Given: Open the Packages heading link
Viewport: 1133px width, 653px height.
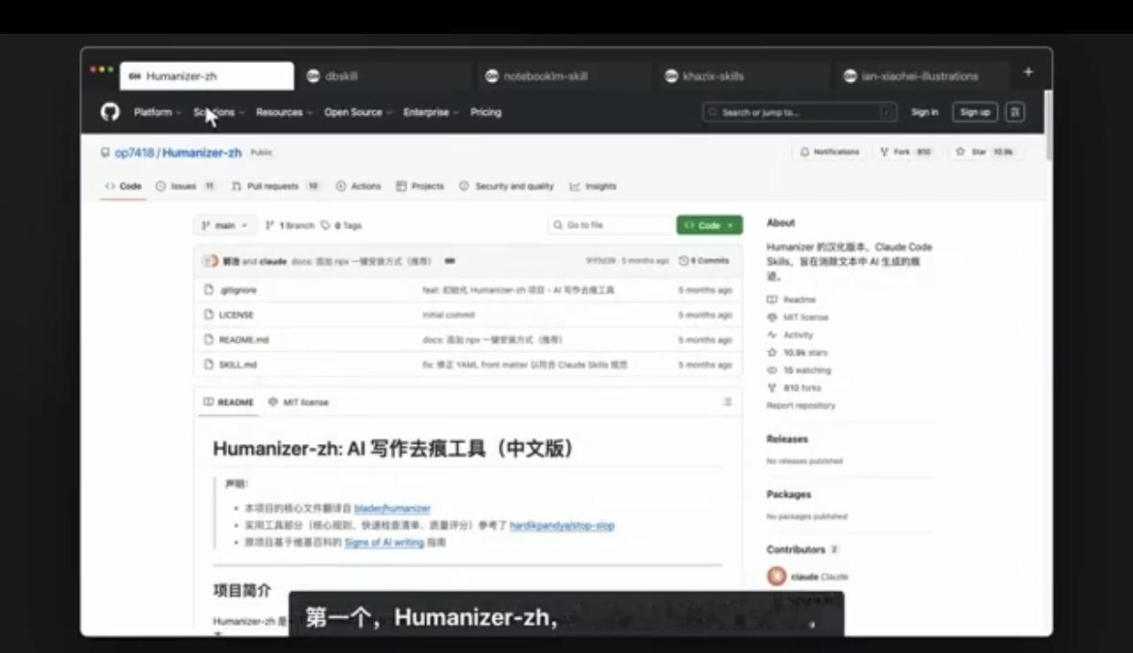Looking at the screenshot, I should pos(788,494).
